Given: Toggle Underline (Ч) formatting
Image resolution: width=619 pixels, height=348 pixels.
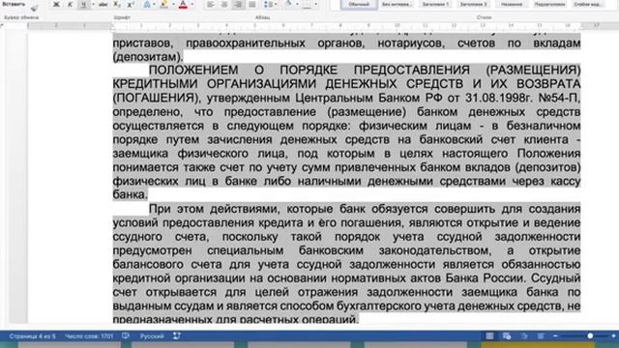Looking at the screenshot, I should (83, 4).
